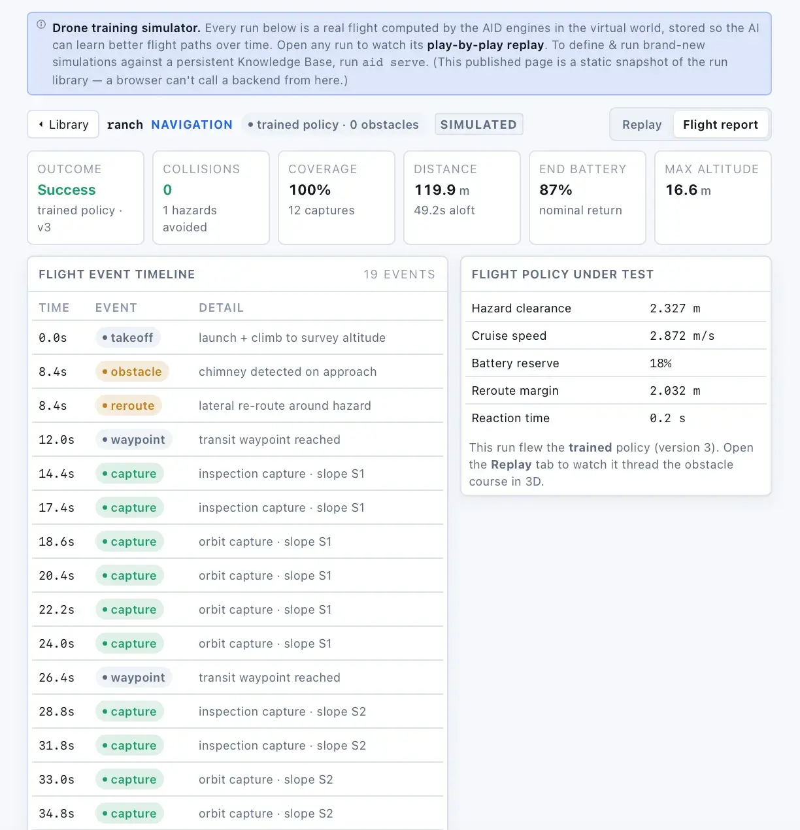The height and width of the screenshot is (830, 800).
Task: Click the FLIGHT EVENT TIMELINE heading
Action: pyautogui.click(x=117, y=274)
